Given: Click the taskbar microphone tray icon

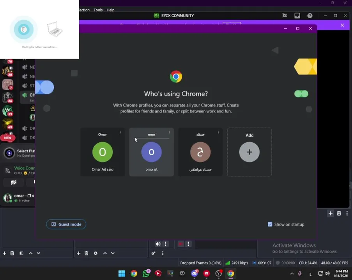Looking at the screenshot, I should pos(299,273).
